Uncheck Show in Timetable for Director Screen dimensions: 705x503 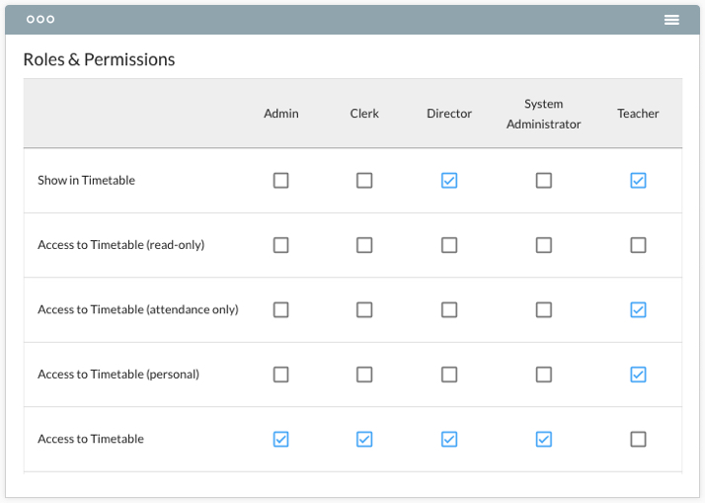pyautogui.click(x=449, y=181)
